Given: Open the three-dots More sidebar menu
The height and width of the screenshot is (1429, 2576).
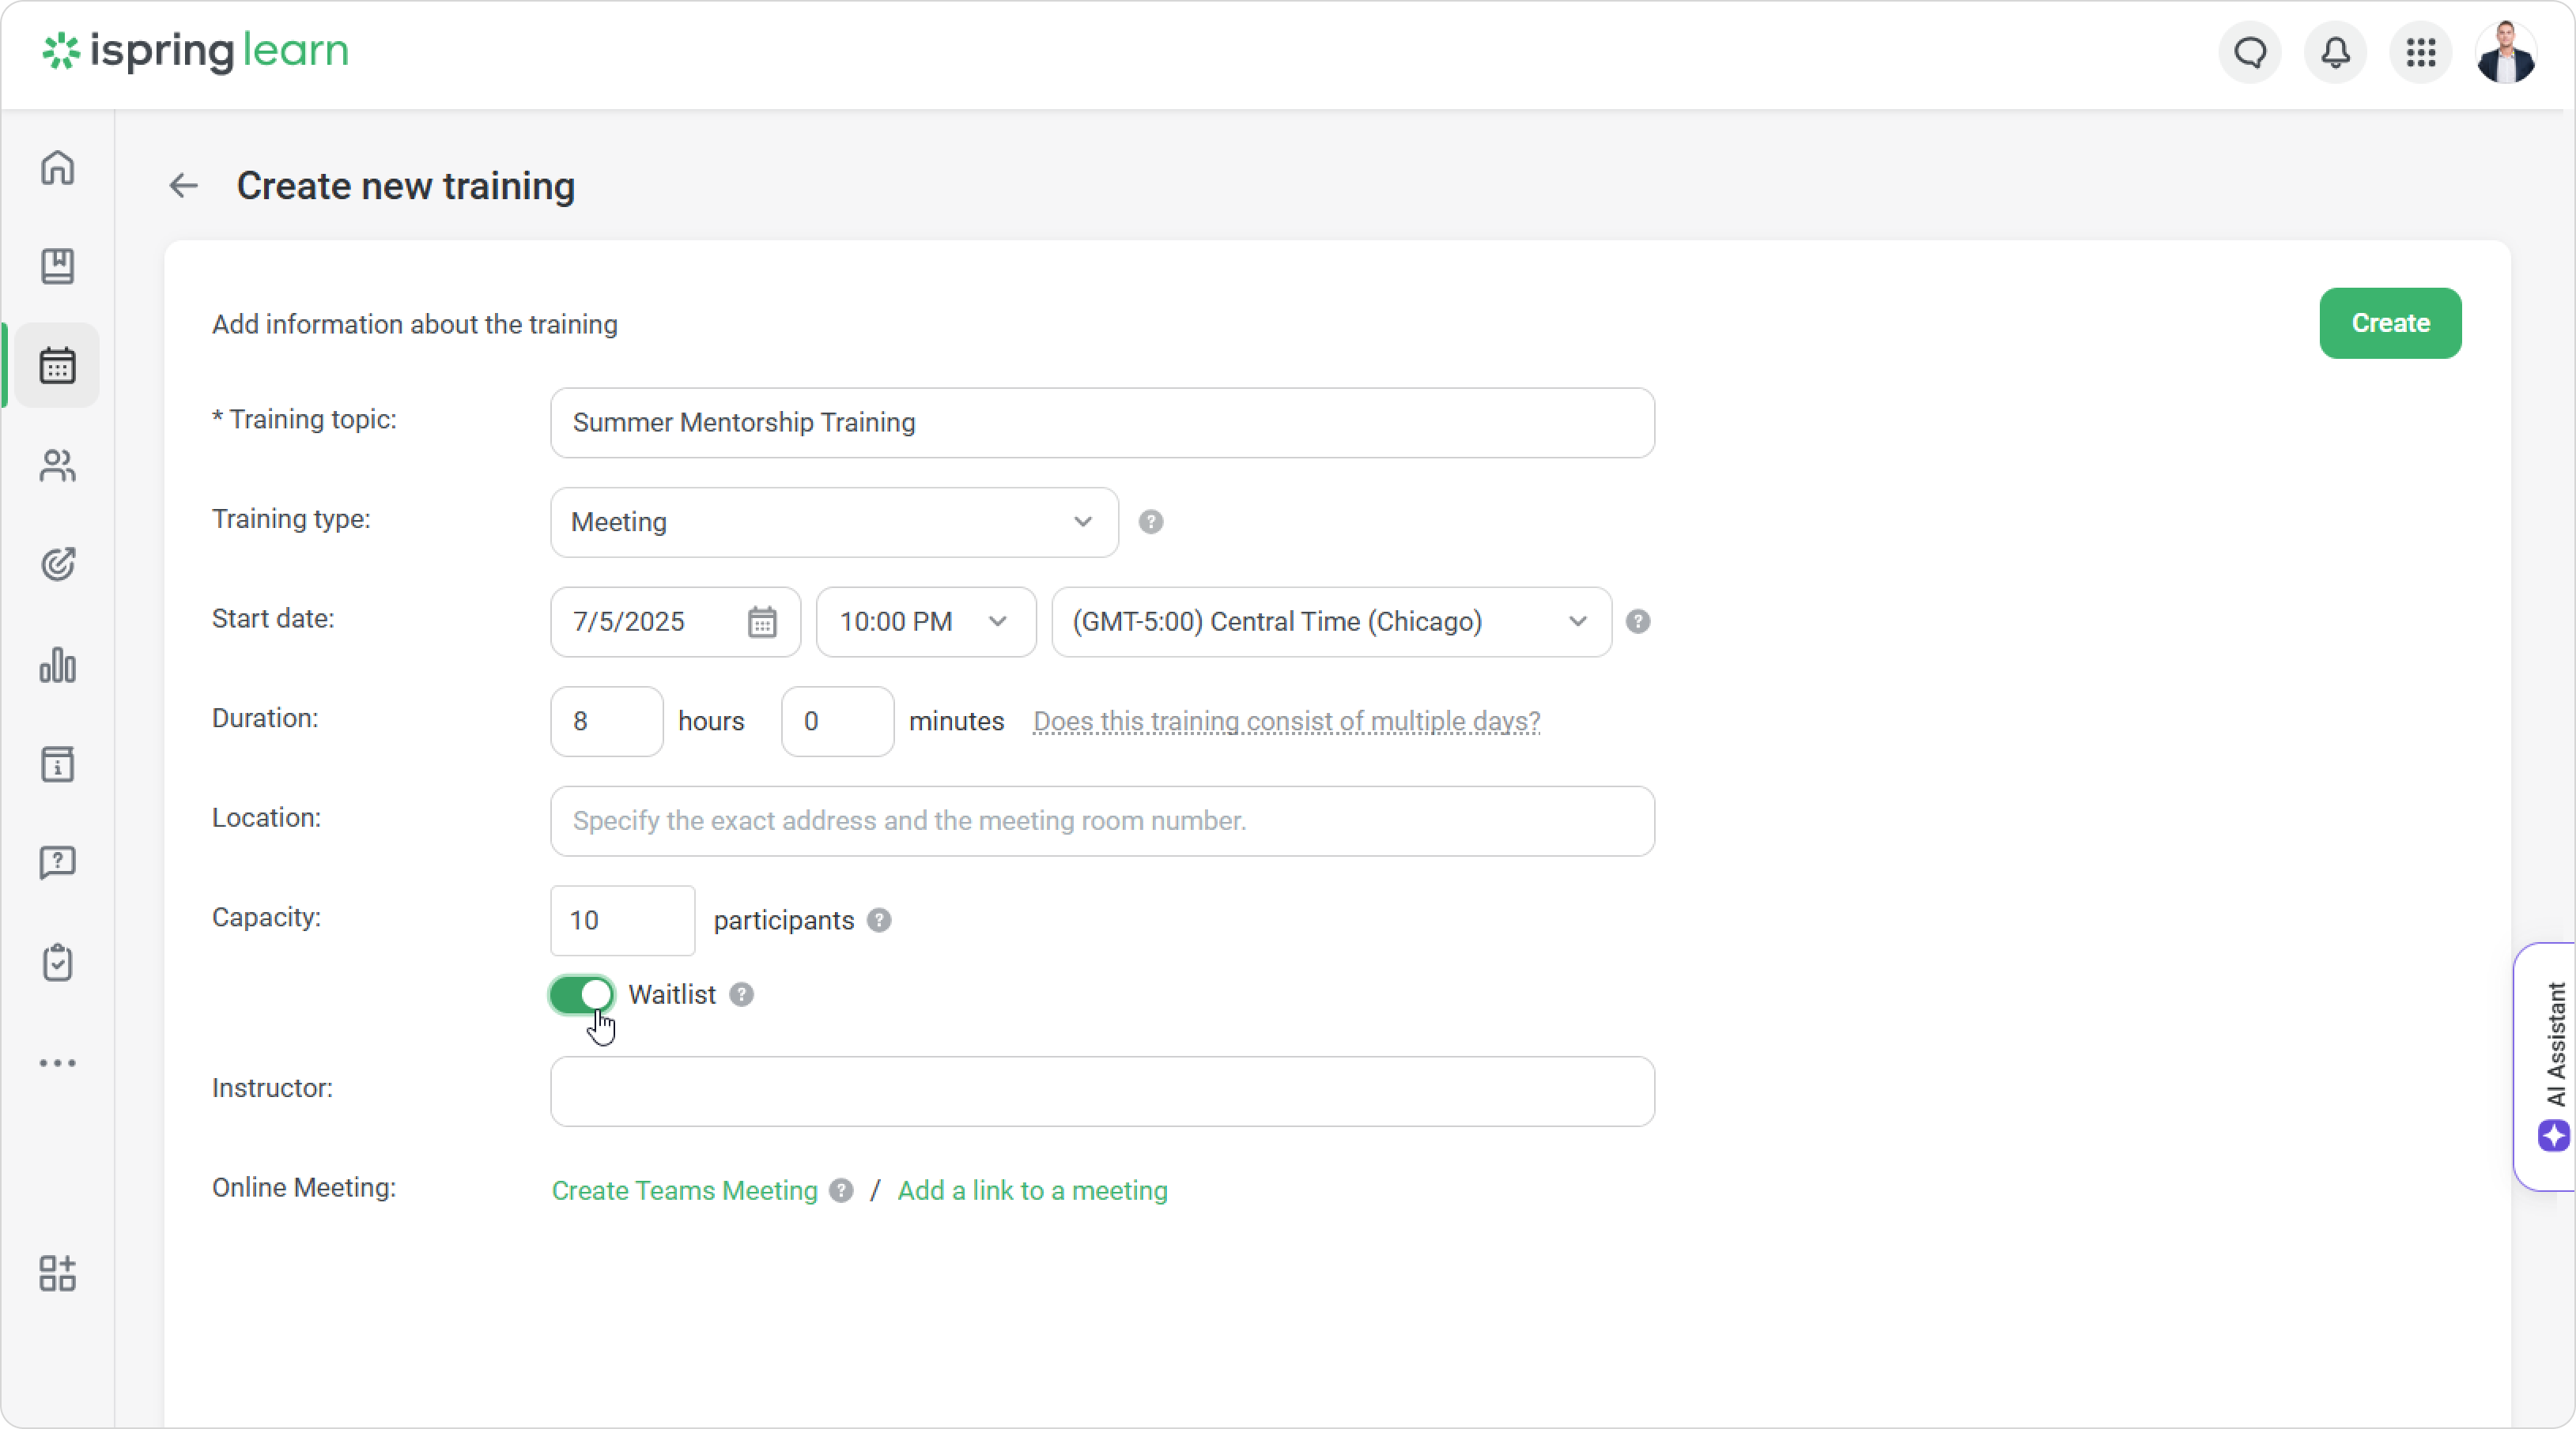Looking at the screenshot, I should click(57, 1062).
